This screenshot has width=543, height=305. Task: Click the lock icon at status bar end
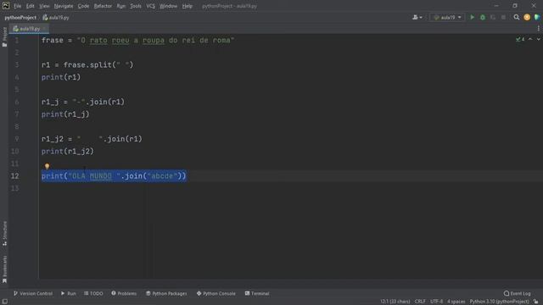coord(535,302)
